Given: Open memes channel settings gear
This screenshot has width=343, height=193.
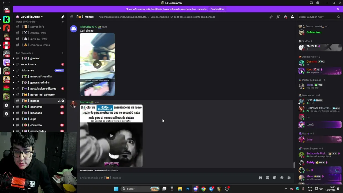Looking at the screenshot, I should 63,101.
